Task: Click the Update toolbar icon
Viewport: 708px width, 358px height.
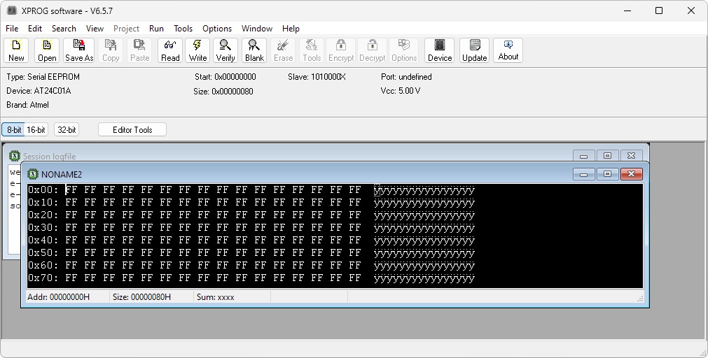Action: (474, 50)
